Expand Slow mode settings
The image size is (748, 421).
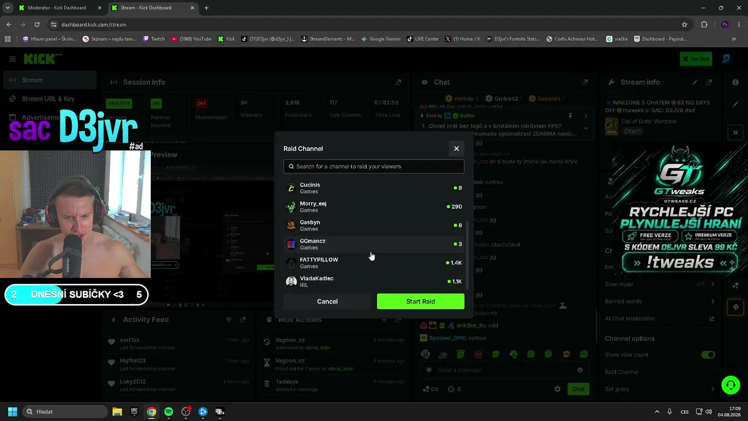659,284
